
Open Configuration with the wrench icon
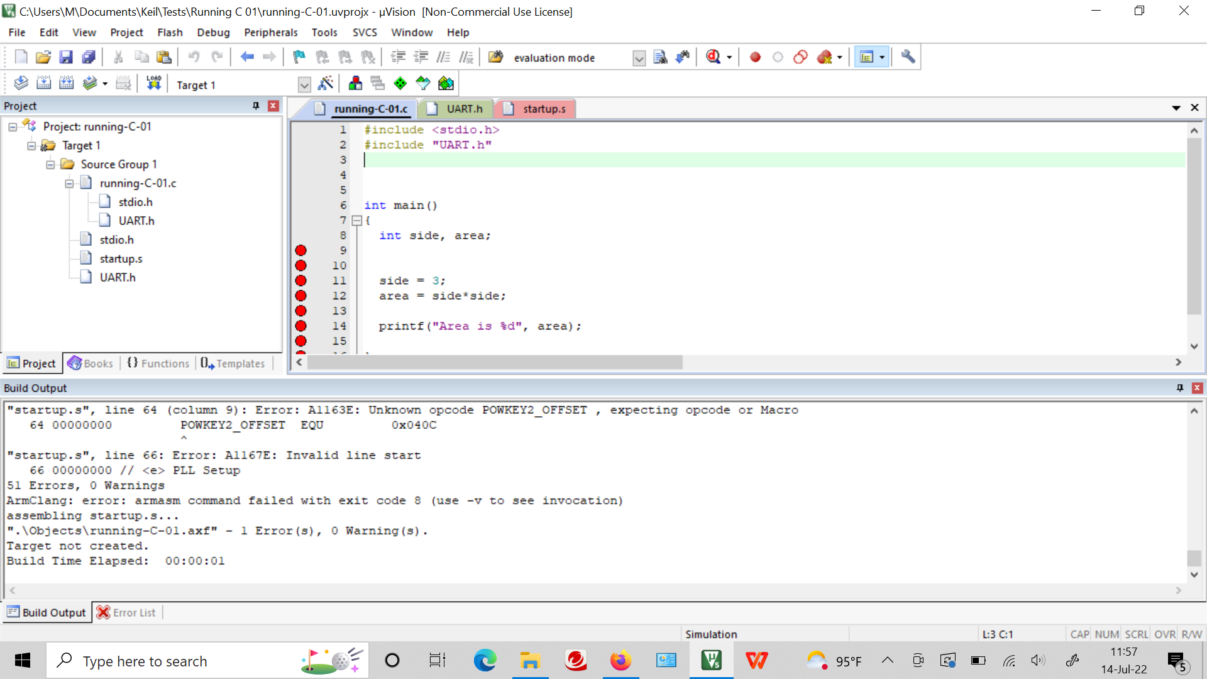tap(908, 57)
